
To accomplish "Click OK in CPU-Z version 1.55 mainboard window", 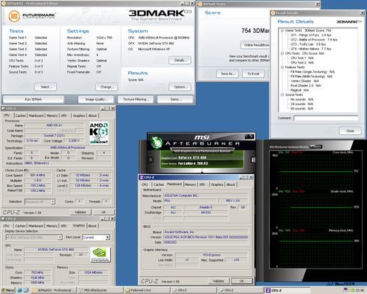I will coord(242,281).
